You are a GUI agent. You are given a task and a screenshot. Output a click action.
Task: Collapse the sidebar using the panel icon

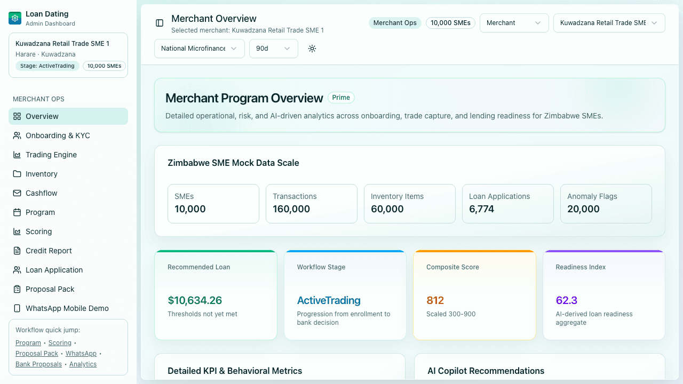(159, 22)
